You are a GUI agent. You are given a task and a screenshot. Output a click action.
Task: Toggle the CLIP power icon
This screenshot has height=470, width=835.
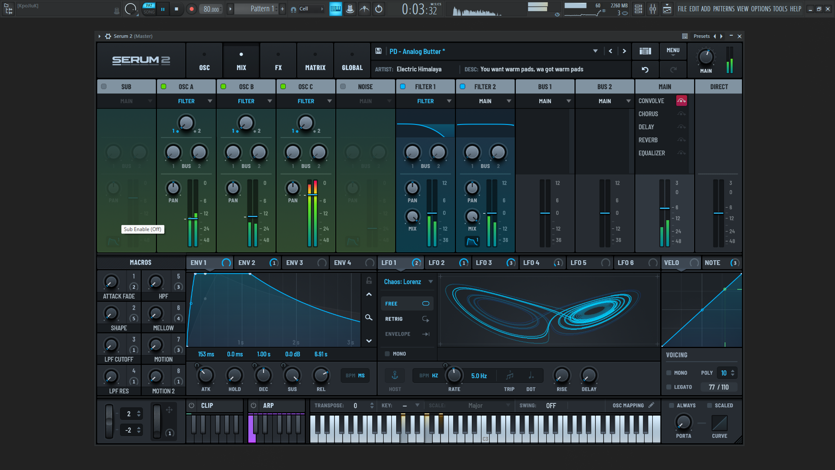pyautogui.click(x=191, y=405)
